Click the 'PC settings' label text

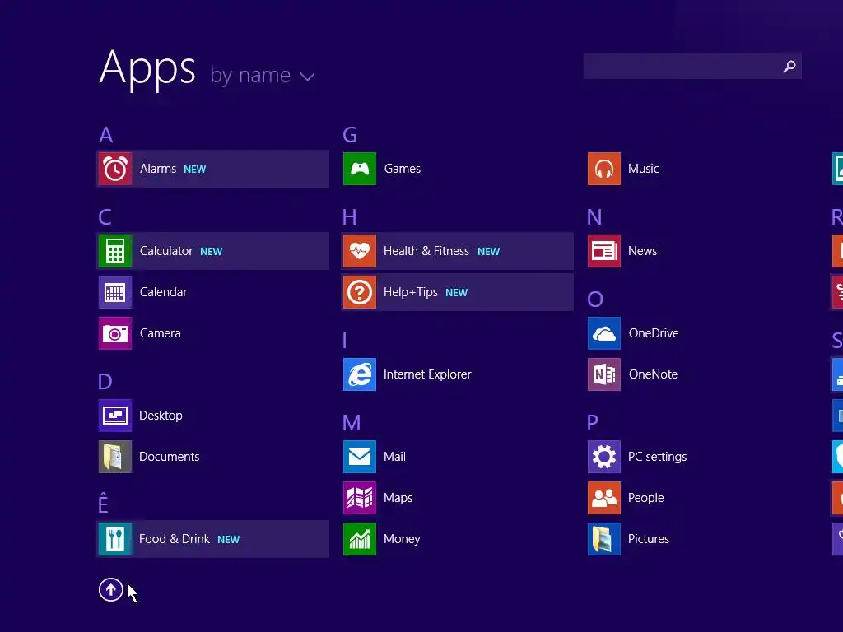pyautogui.click(x=658, y=458)
